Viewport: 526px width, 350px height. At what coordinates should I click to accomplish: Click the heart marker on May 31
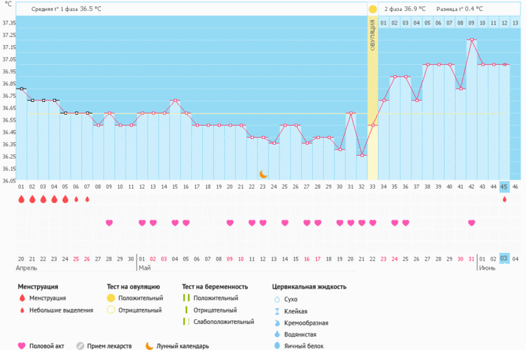(x=471, y=223)
